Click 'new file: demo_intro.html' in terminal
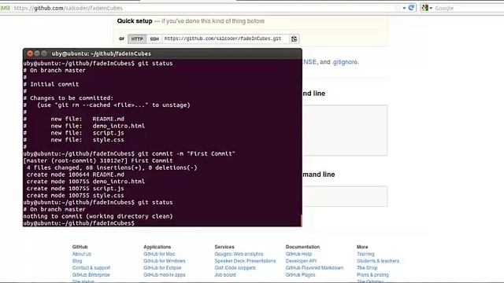Screen dimensions: 504x283 point(98,126)
